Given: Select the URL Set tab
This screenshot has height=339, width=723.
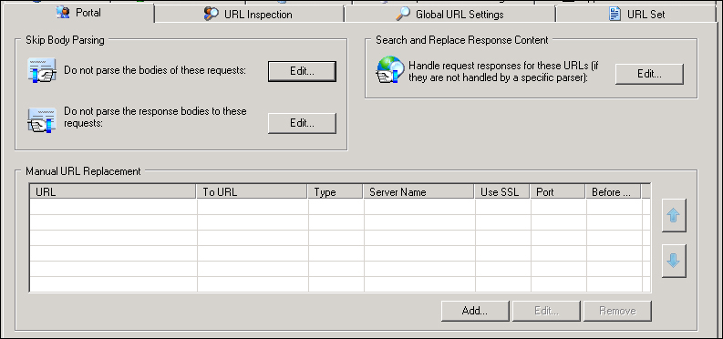Looking at the screenshot, I should click(636, 15).
